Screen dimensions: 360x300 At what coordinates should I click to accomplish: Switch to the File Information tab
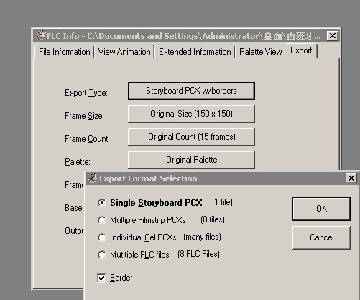pyautogui.click(x=64, y=52)
